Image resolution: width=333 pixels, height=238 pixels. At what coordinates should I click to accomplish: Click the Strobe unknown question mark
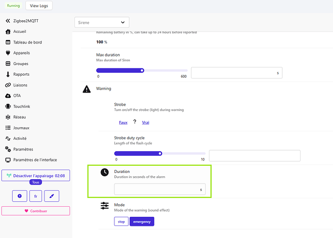tap(135, 121)
